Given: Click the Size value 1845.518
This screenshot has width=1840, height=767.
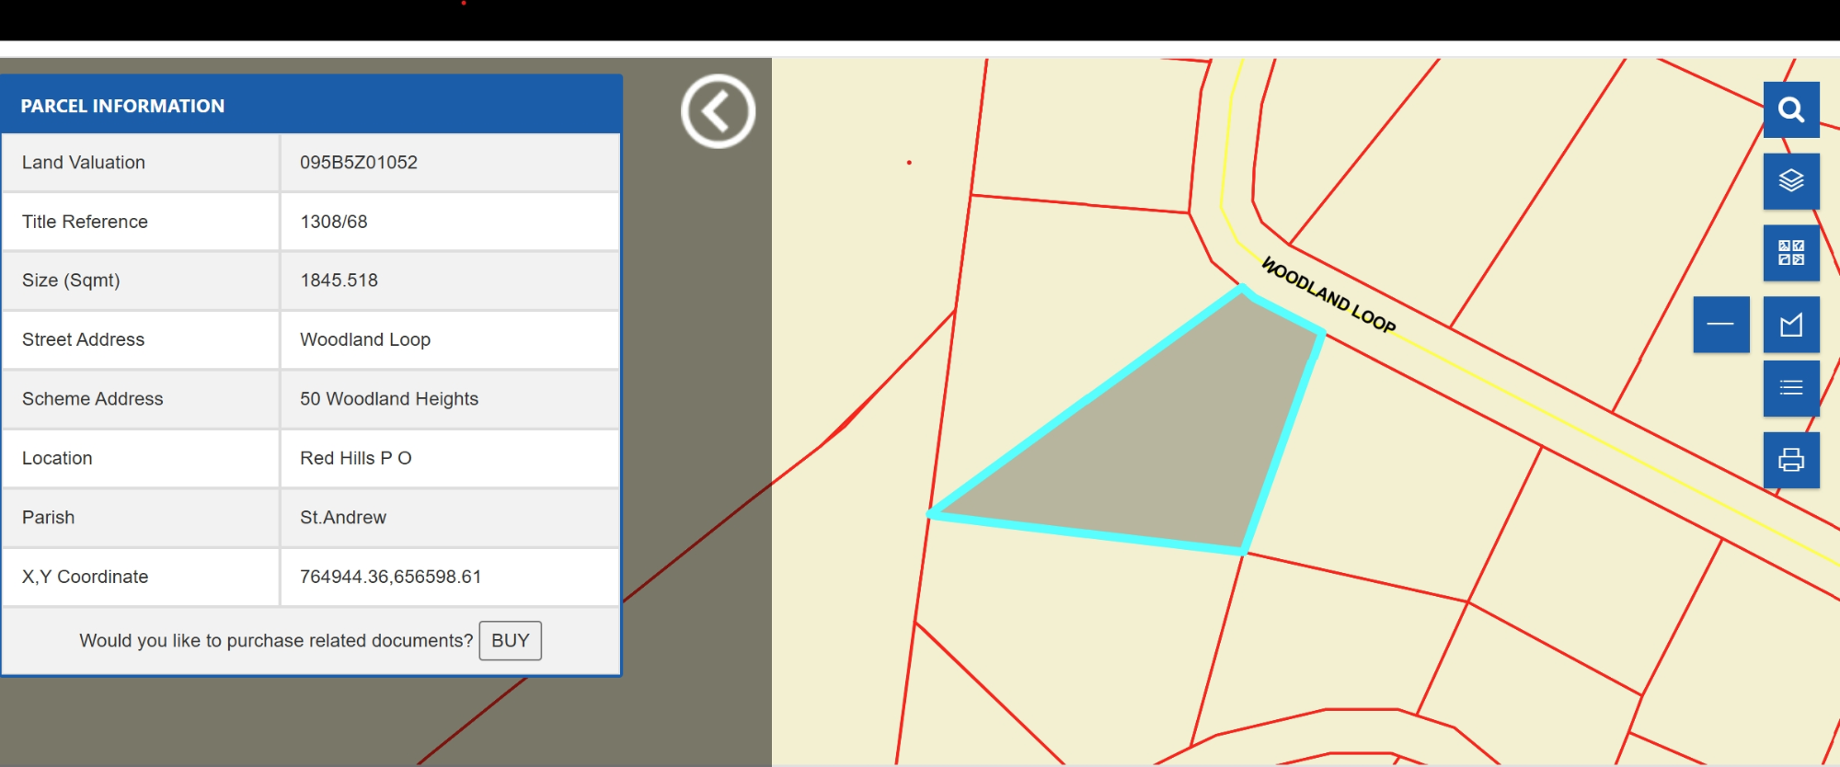Looking at the screenshot, I should pos(339,280).
